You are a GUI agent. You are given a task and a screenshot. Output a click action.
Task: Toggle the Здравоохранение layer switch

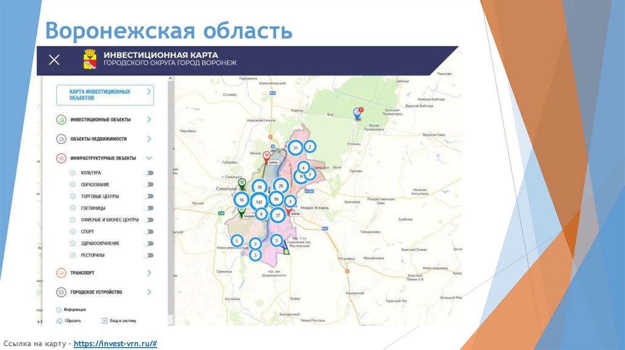pyautogui.click(x=149, y=243)
